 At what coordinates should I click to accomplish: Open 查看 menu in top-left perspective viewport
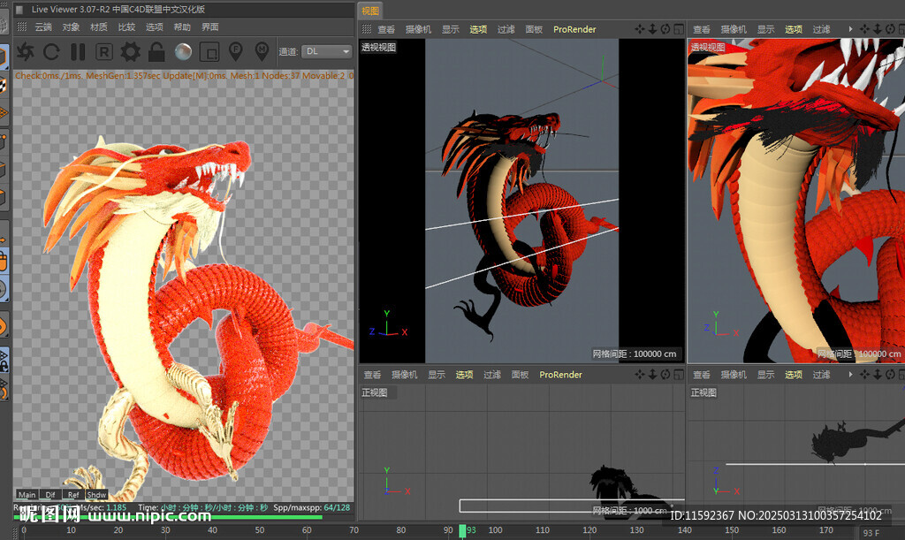point(386,29)
